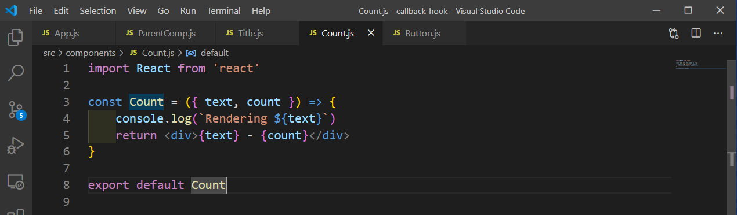Click line number 3 in gutter

(66, 102)
